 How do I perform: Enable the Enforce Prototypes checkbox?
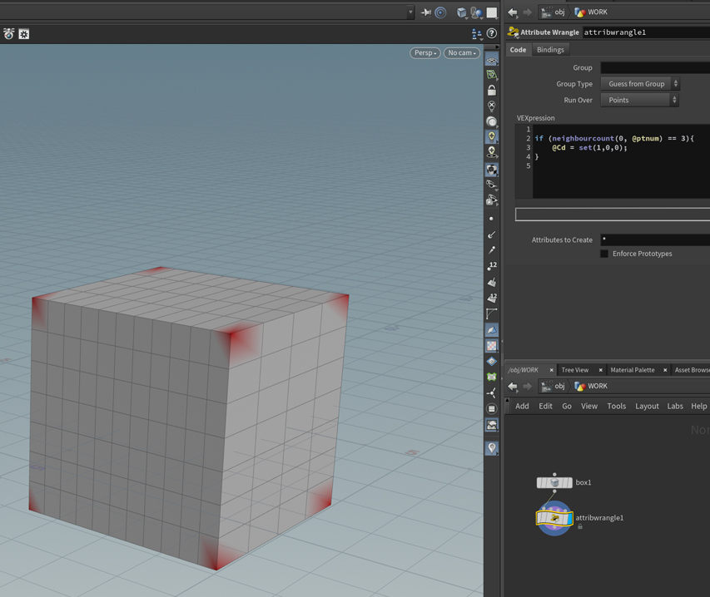tap(604, 254)
